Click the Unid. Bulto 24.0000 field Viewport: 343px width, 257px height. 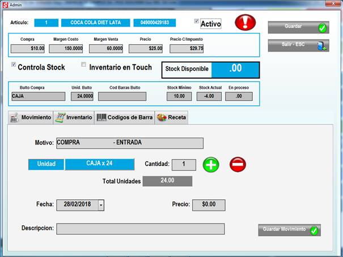82,96
